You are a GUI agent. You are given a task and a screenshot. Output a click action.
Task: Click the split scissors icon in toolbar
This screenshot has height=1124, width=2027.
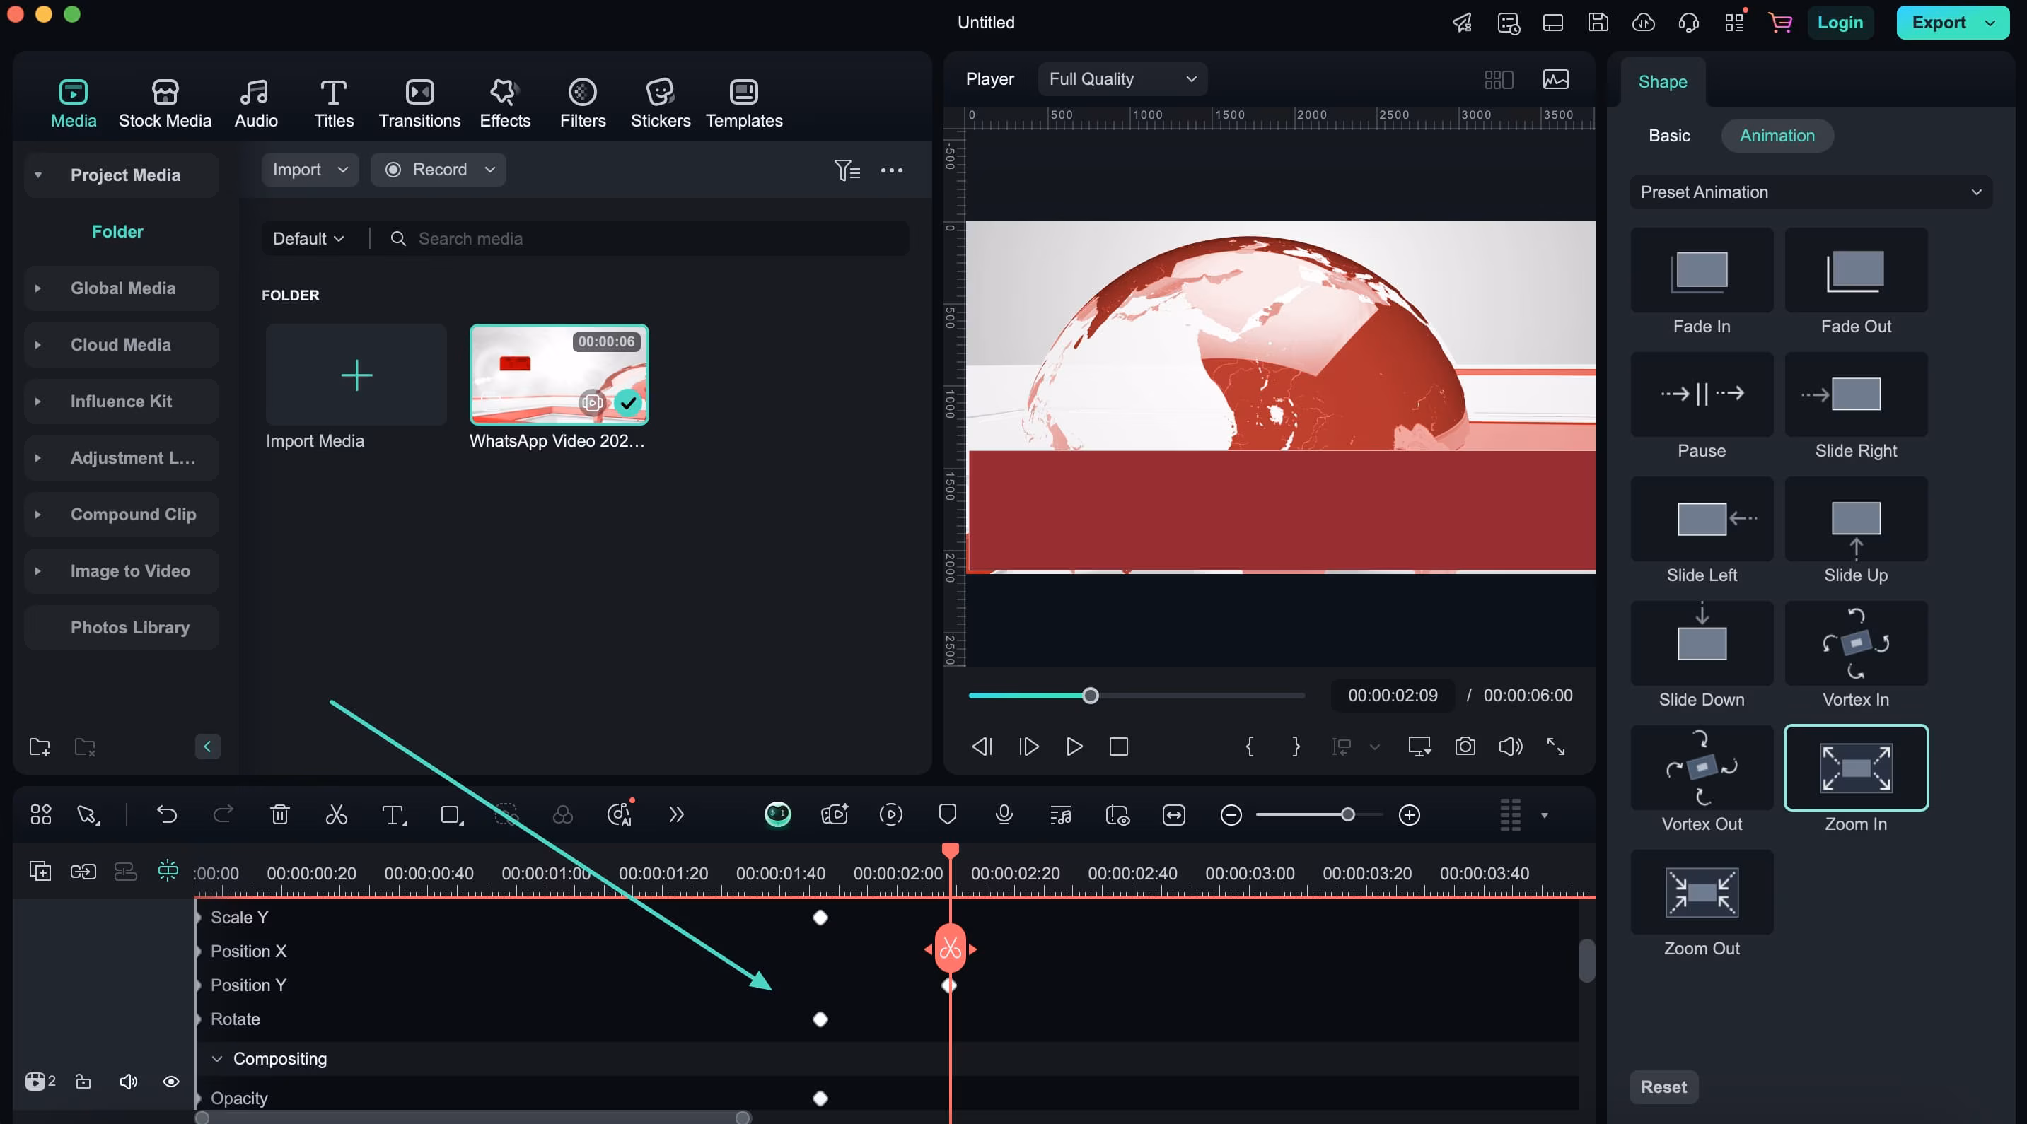pyautogui.click(x=336, y=815)
